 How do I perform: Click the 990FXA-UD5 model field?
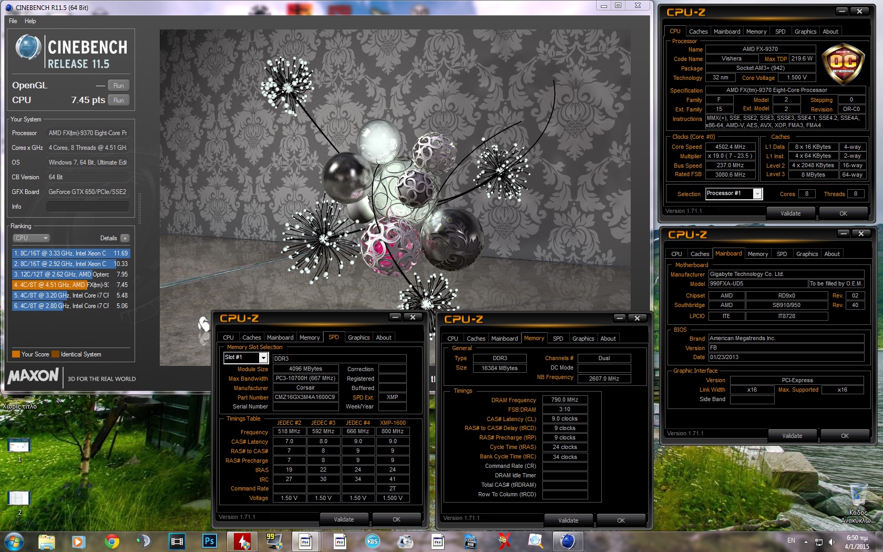pyautogui.click(x=758, y=283)
